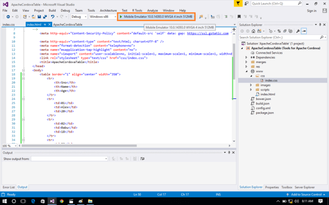Open the Windows-x86 platform dropdown
The height and width of the screenshot is (205, 329).
click(x=102, y=17)
